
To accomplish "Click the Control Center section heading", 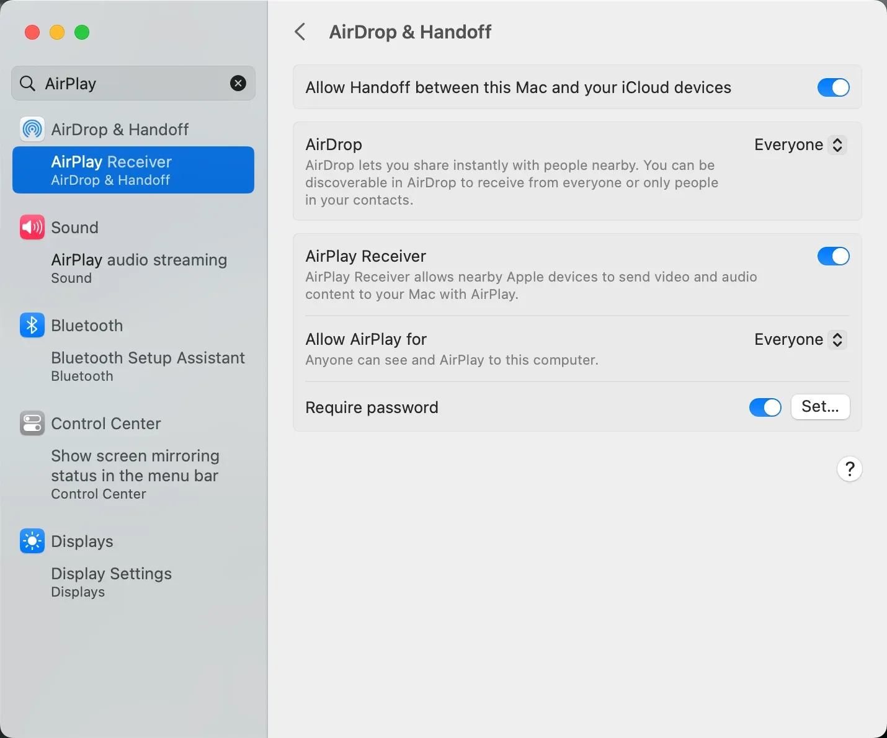I will click(106, 423).
